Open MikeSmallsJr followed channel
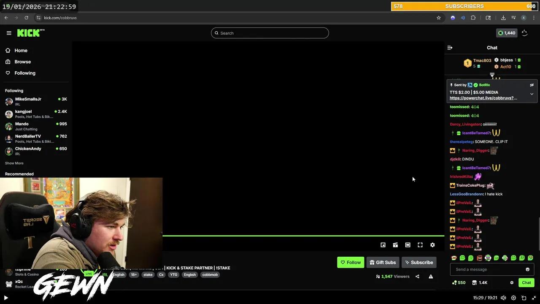Screen dimensions: 540x304 (36, 101)
